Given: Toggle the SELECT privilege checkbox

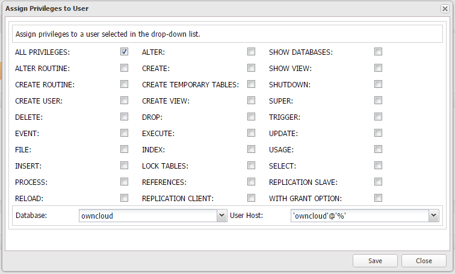Looking at the screenshot, I should (x=379, y=166).
